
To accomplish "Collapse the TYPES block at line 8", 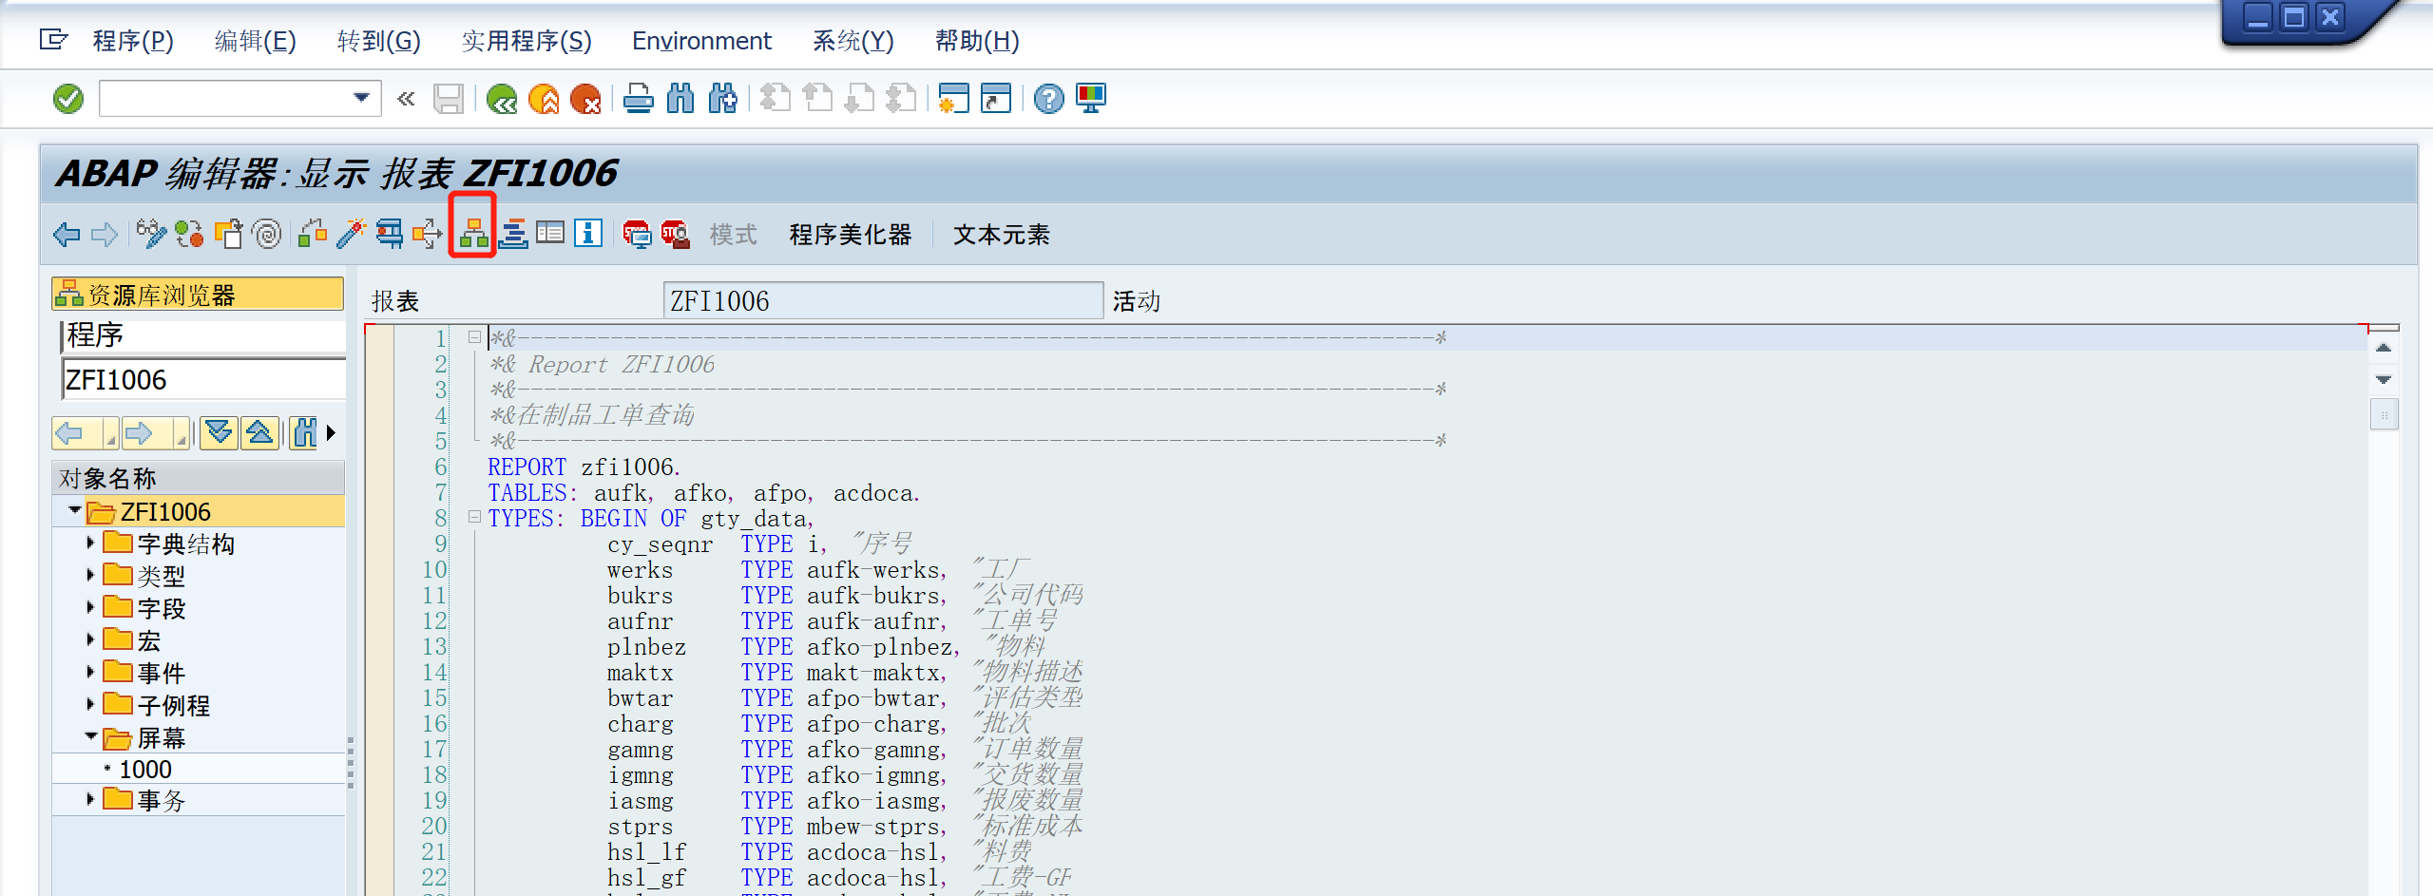I will point(472,518).
